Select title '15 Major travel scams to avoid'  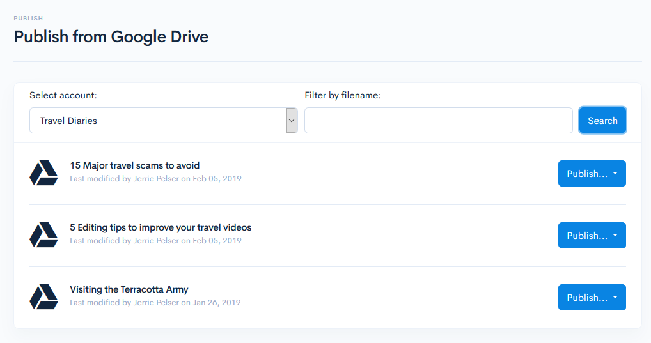[134, 165]
